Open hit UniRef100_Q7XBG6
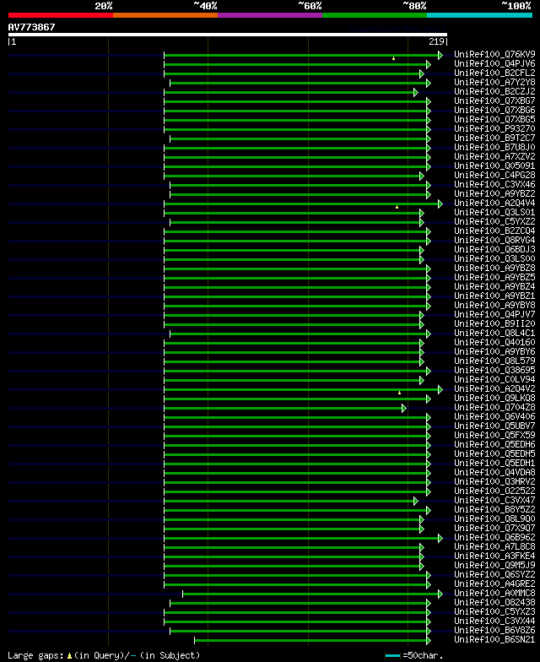 pos(494,110)
